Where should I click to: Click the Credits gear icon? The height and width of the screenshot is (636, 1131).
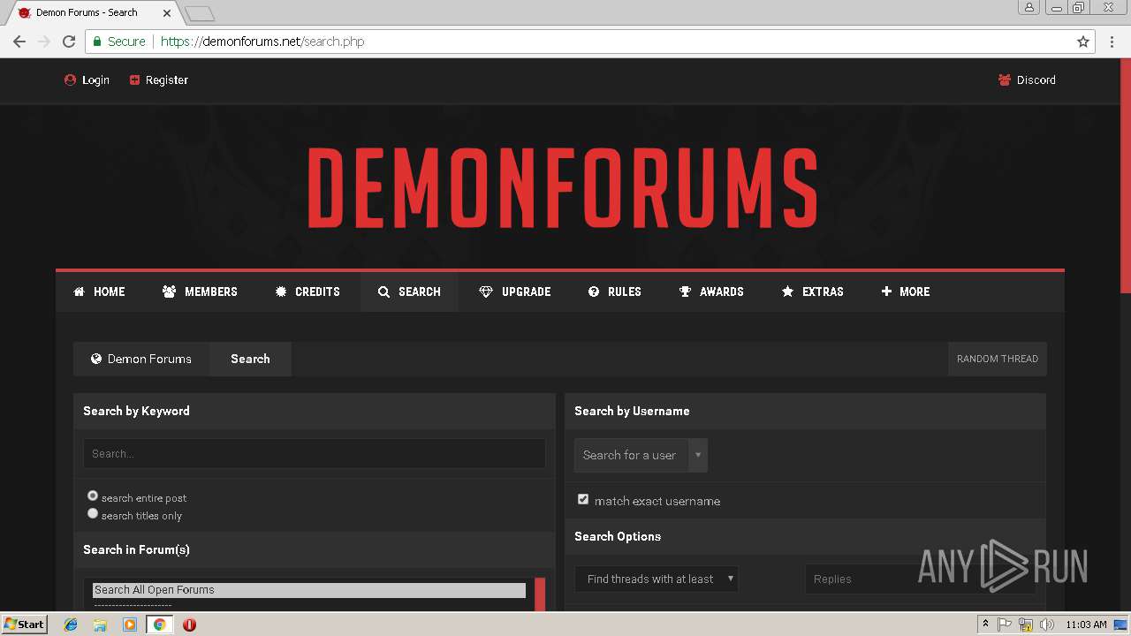point(281,291)
